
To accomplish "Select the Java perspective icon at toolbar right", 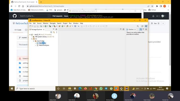I will click(x=146, y=26).
